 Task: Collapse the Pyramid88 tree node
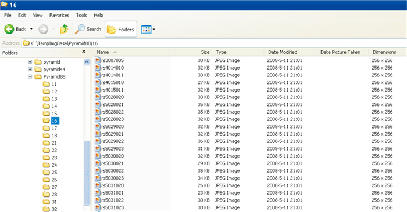[x=30, y=76]
